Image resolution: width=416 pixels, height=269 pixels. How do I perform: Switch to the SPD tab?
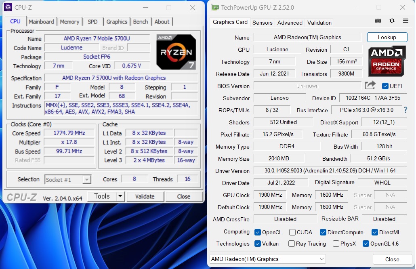coord(92,22)
